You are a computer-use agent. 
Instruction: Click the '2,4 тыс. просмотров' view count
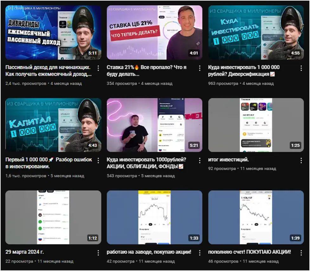click(26, 83)
